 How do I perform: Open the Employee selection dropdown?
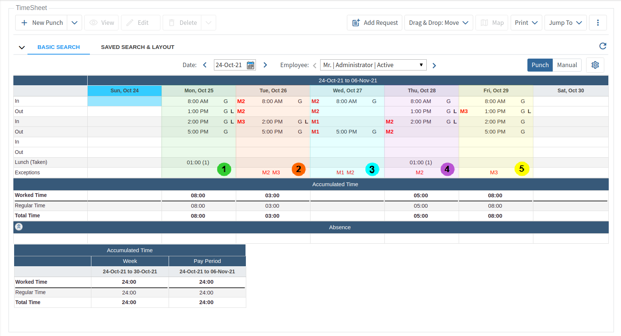point(373,65)
